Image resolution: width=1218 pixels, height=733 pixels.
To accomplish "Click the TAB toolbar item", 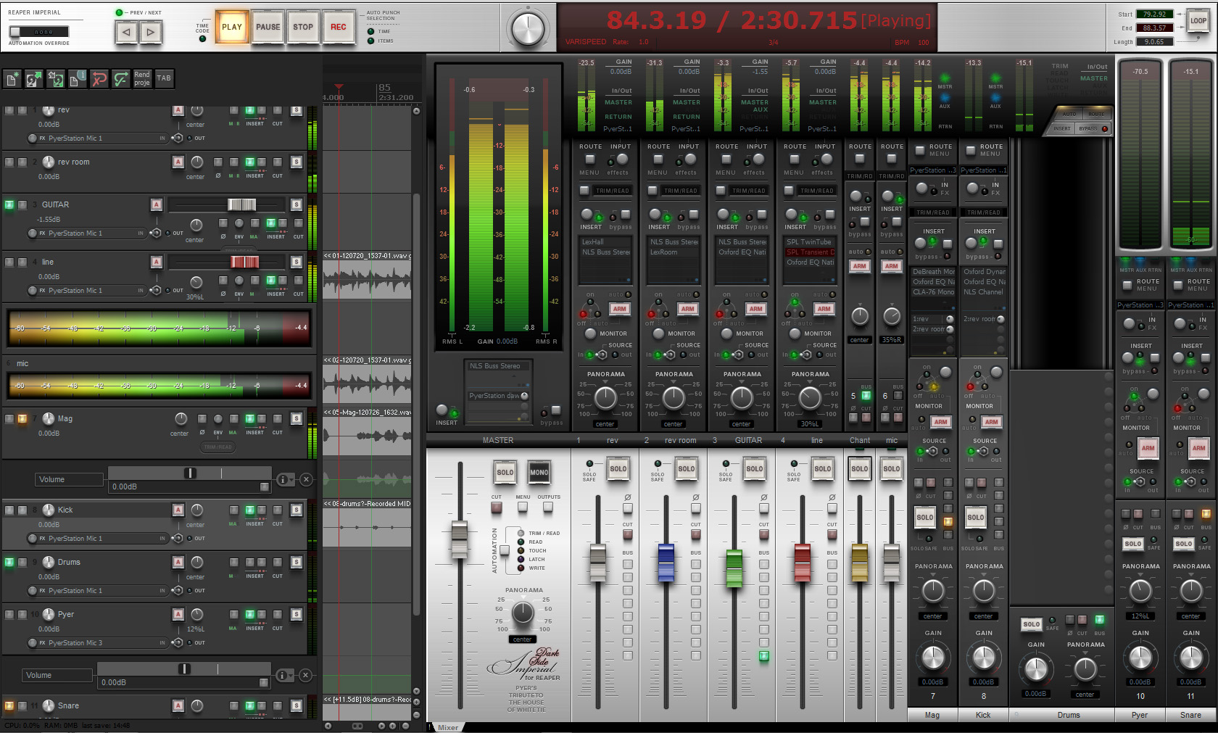I will point(164,79).
